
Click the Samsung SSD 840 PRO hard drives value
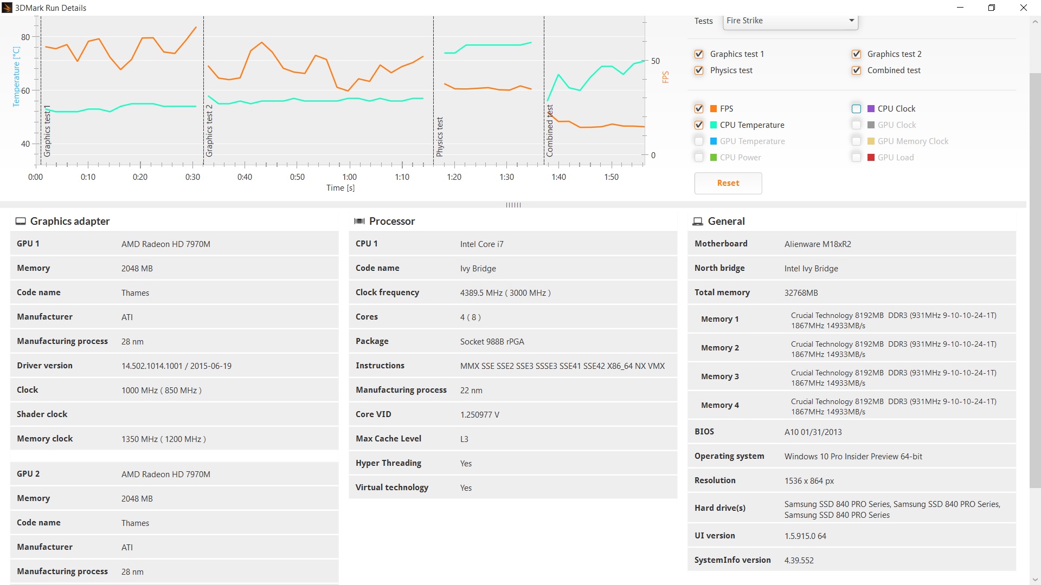pyautogui.click(x=892, y=510)
